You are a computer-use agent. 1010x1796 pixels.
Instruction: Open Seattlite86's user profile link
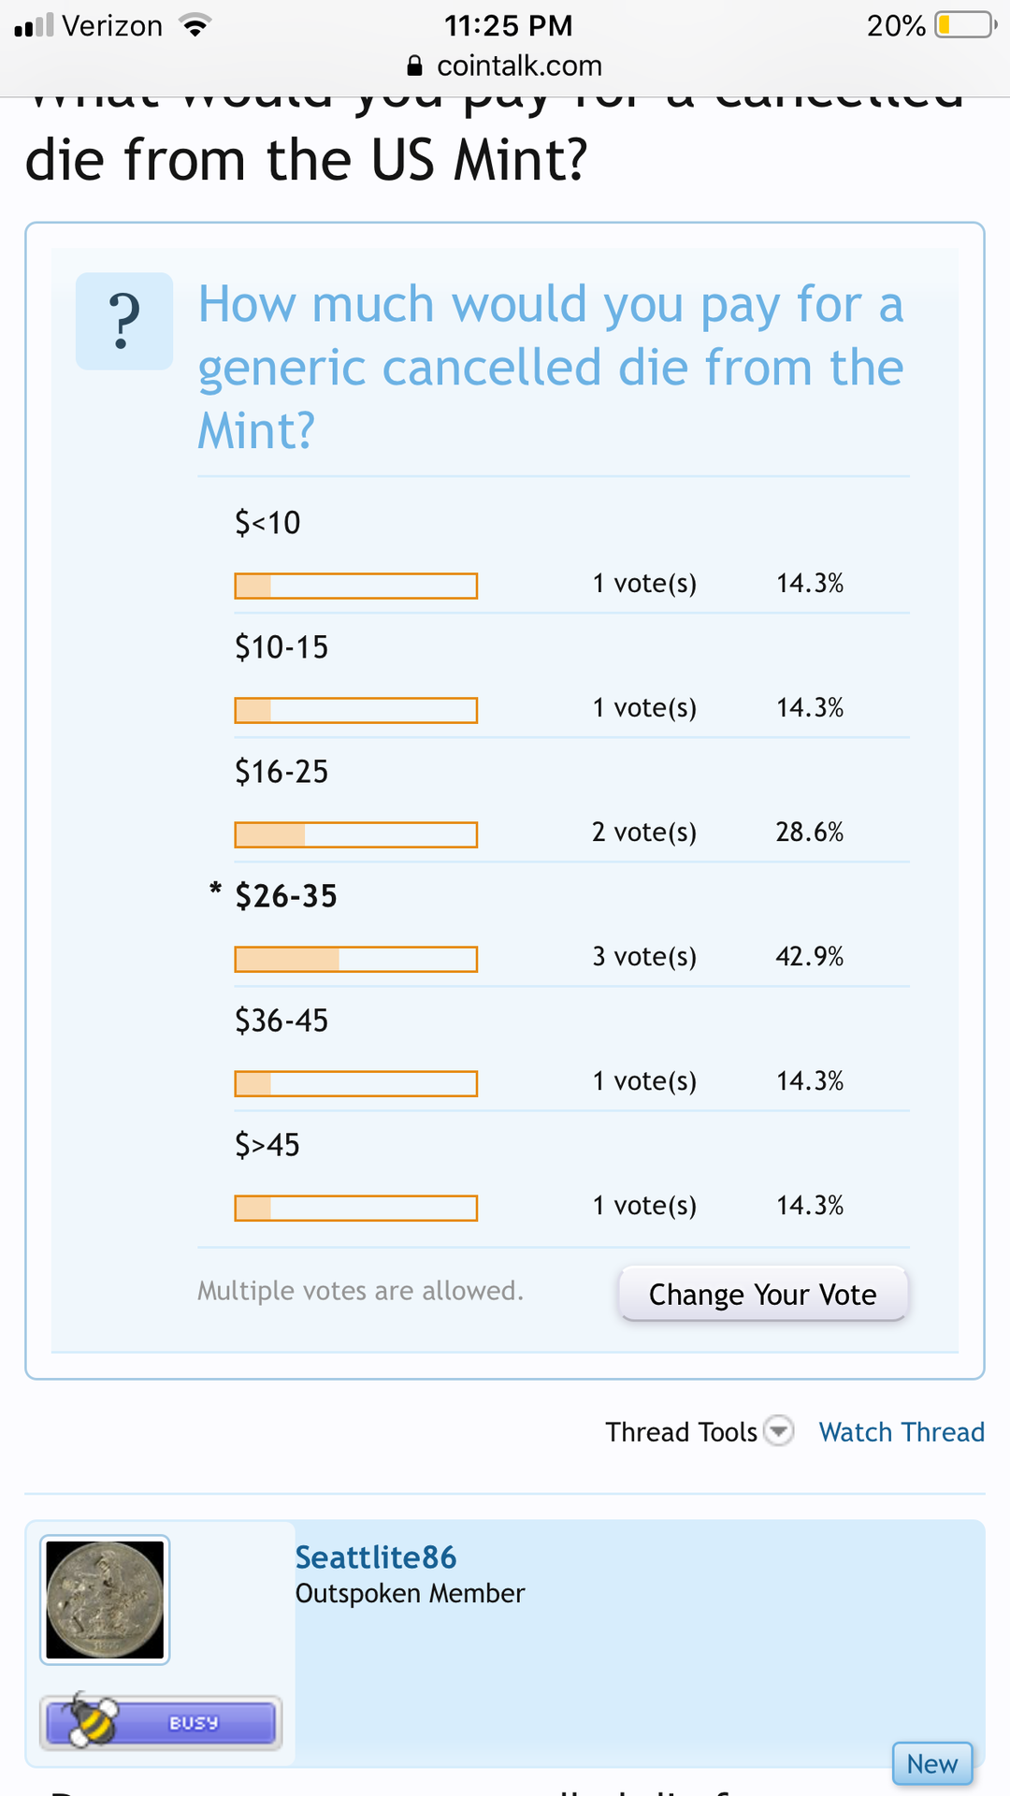(376, 1557)
